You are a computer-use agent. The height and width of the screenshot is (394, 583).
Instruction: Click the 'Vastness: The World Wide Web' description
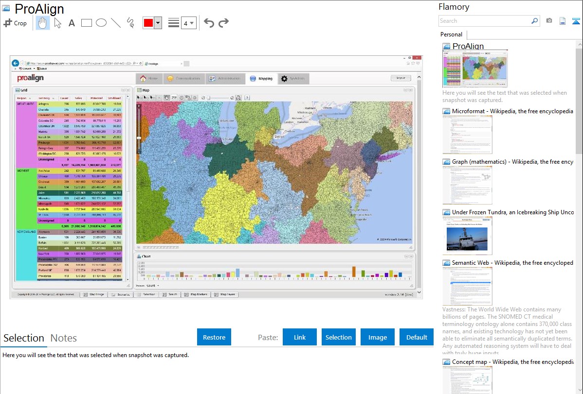click(507, 331)
